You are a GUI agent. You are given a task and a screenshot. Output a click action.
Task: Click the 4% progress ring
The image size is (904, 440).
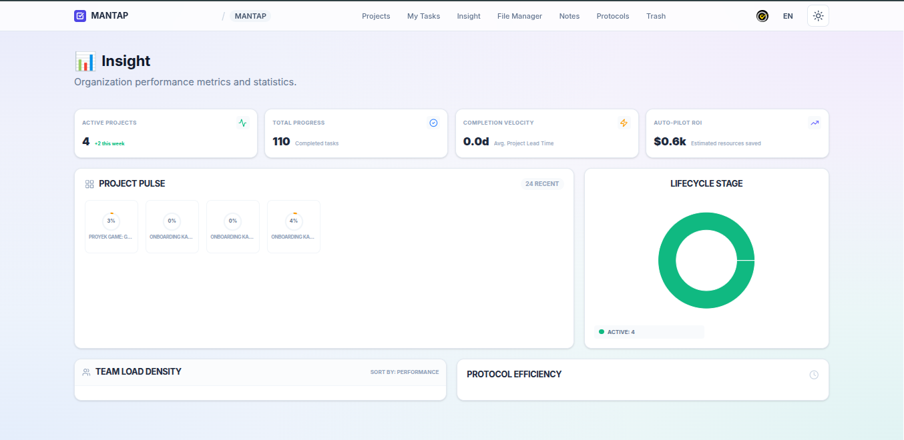[294, 221]
